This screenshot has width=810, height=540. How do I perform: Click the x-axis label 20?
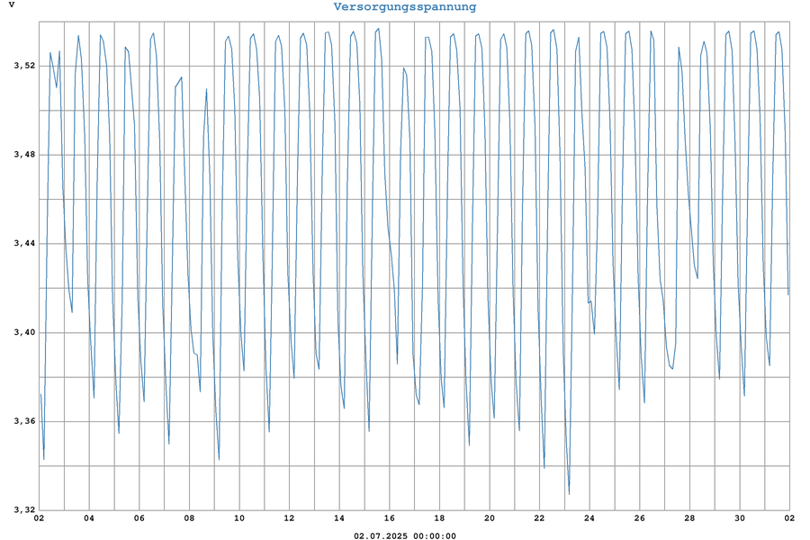[490, 518]
